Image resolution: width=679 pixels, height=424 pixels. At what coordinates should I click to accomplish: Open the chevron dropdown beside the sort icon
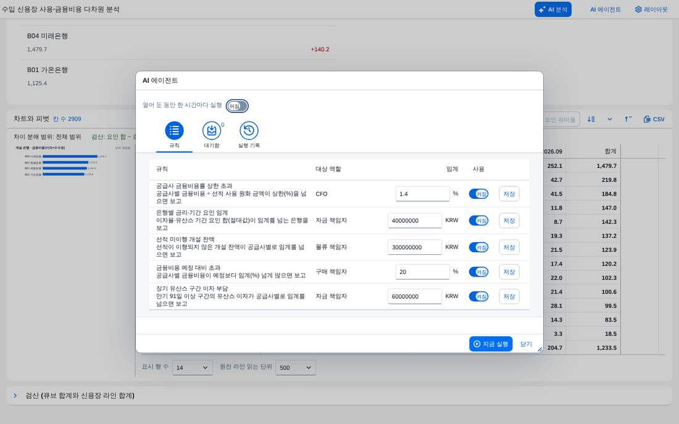[610, 119]
